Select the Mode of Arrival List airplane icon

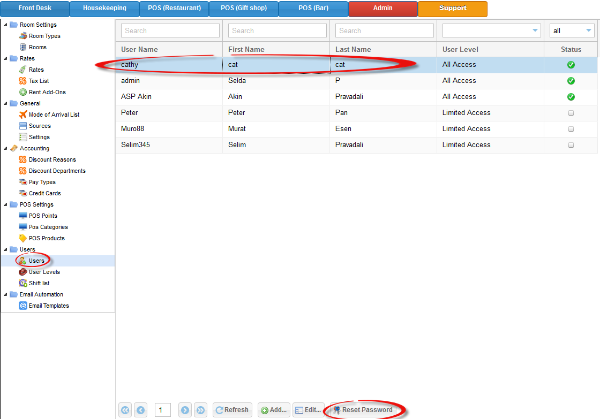tap(22, 115)
